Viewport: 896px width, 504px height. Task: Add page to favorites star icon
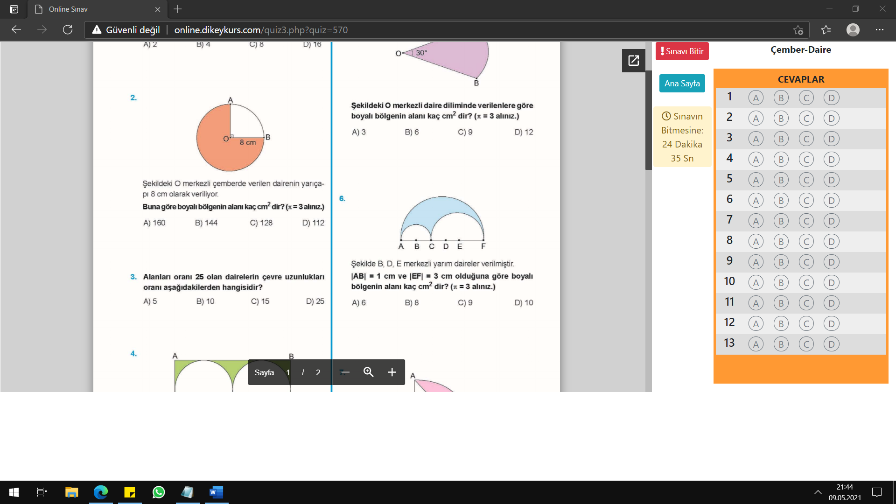pos(798,30)
